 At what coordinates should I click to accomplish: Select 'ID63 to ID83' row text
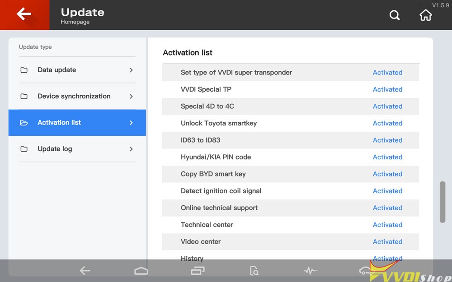point(200,140)
